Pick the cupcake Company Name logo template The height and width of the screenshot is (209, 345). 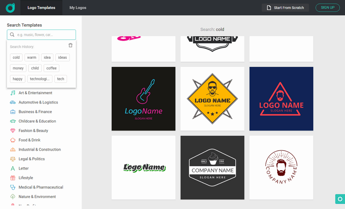click(x=212, y=168)
